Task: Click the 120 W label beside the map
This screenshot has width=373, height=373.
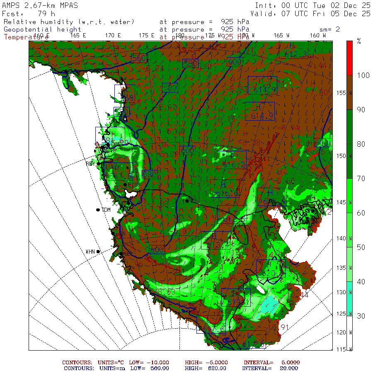Action: pyautogui.click(x=344, y=332)
